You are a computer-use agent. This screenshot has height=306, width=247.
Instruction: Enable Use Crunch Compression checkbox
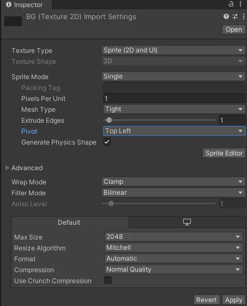point(108,280)
